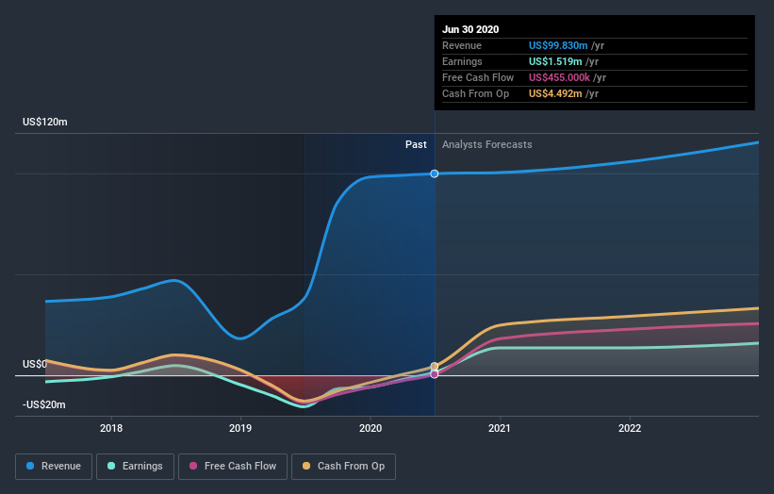Toggle the Earnings legend button

point(135,467)
